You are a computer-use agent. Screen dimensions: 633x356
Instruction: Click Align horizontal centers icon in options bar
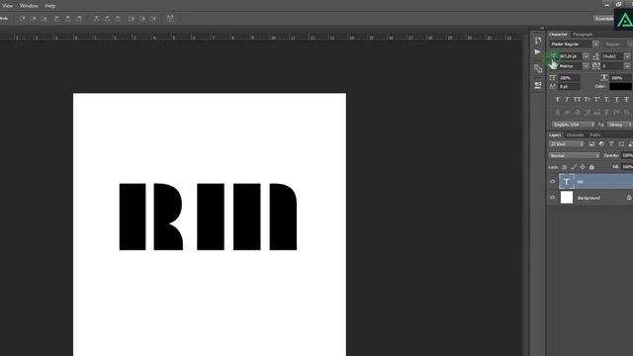tap(68, 19)
